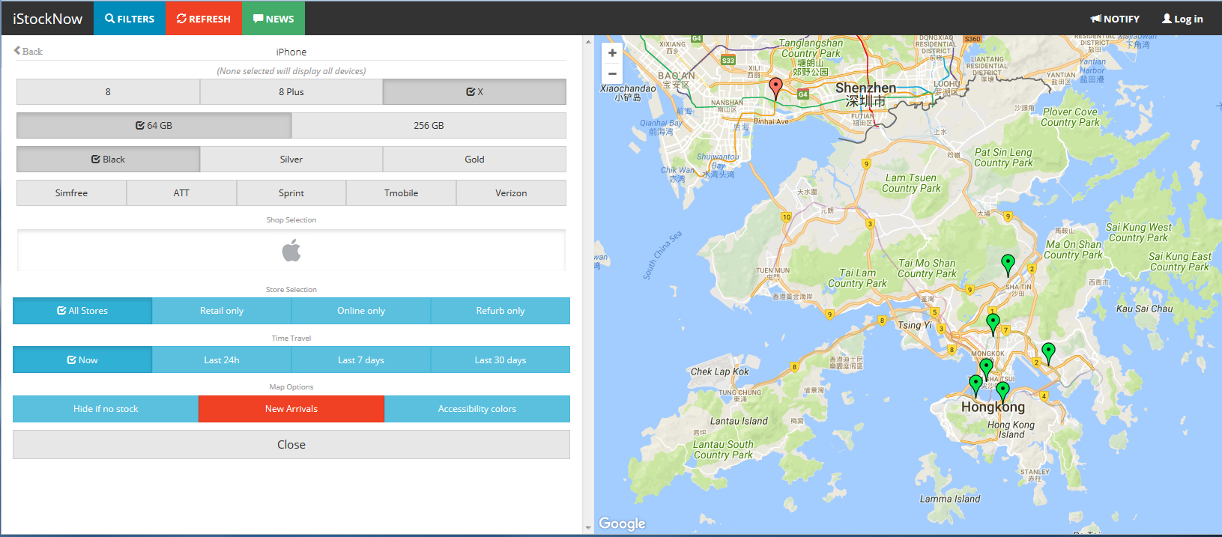Go back using the Back link
This screenshot has width=1222, height=537.
[28, 51]
